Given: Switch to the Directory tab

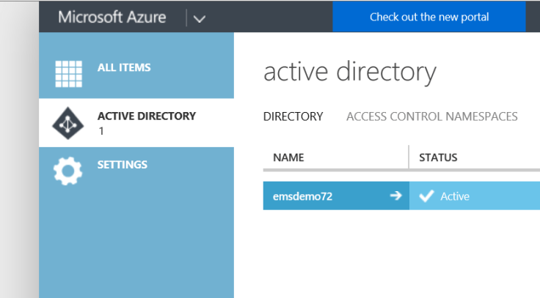Looking at the screenshot, I should 293,116.
